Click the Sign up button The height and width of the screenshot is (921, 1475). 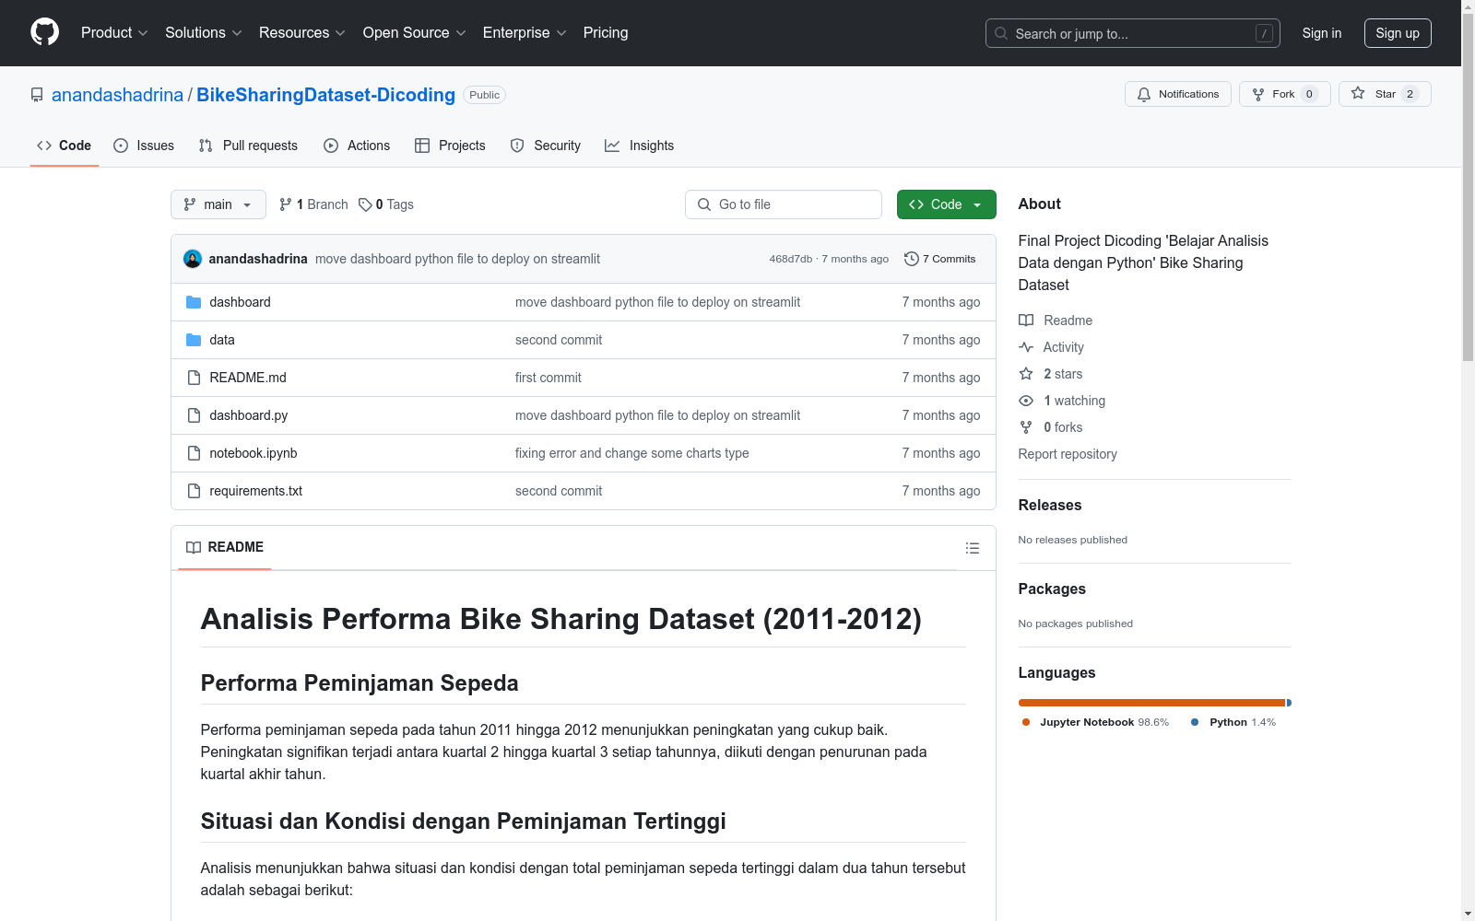coord(1398,33)
